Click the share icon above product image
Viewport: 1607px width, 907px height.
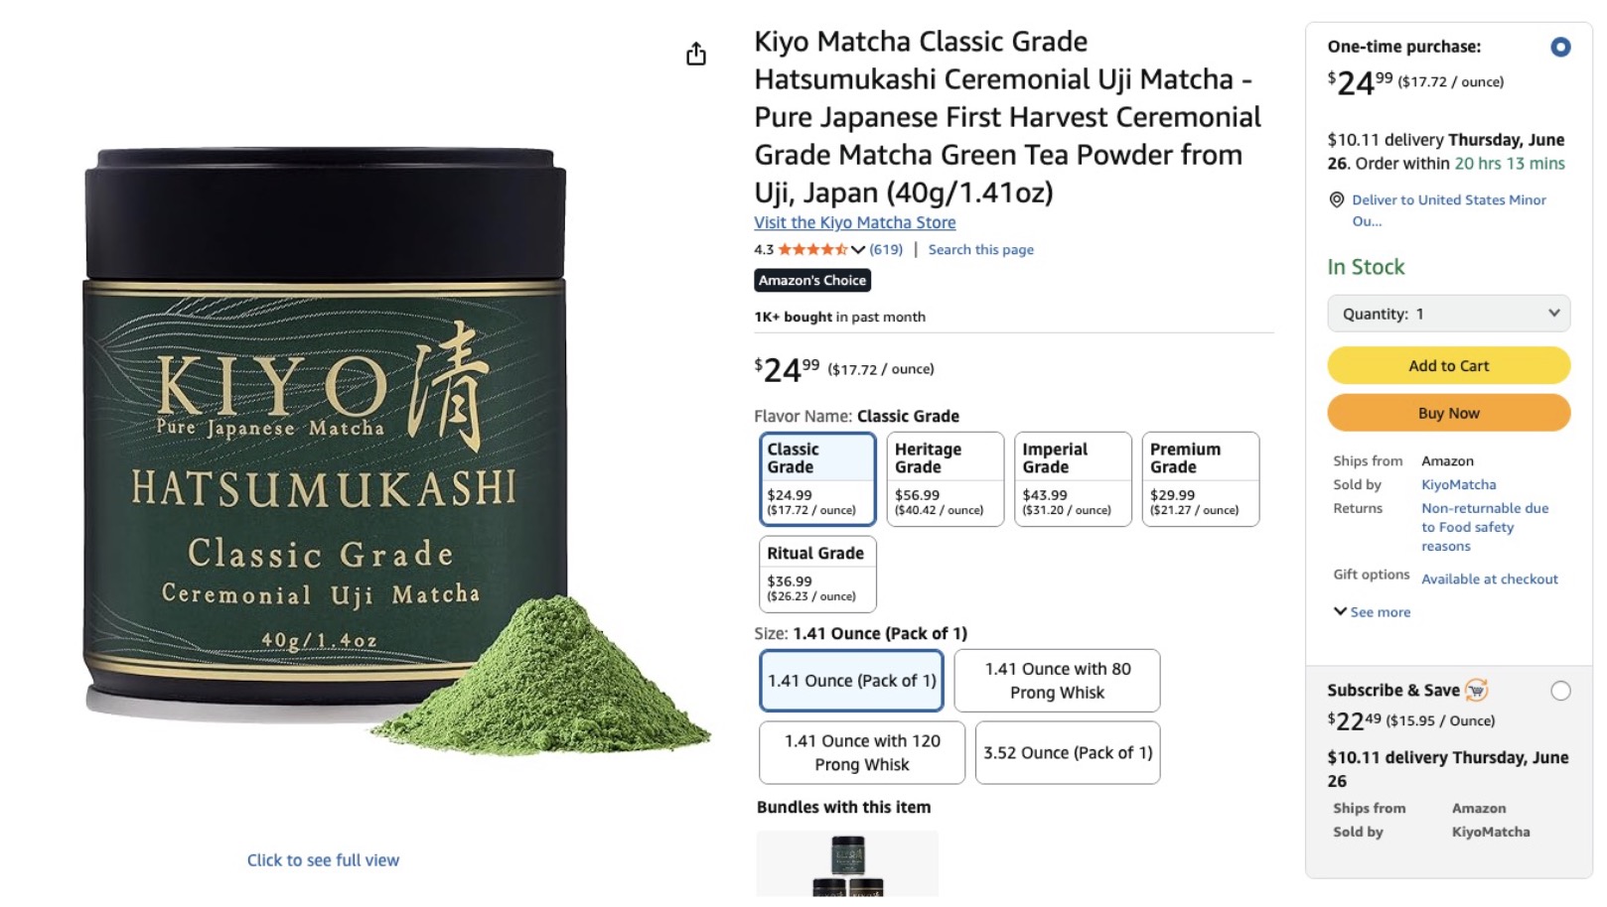point(696,54)
